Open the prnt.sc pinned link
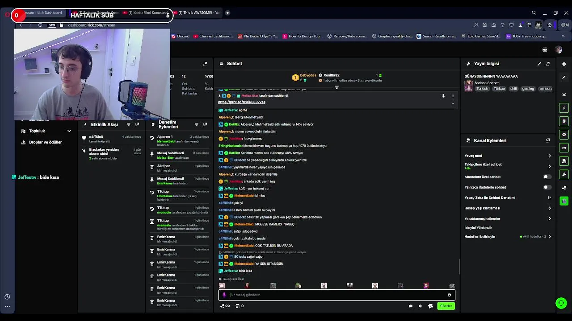Viewport: 572px width, 321px height. coord(242,102)
